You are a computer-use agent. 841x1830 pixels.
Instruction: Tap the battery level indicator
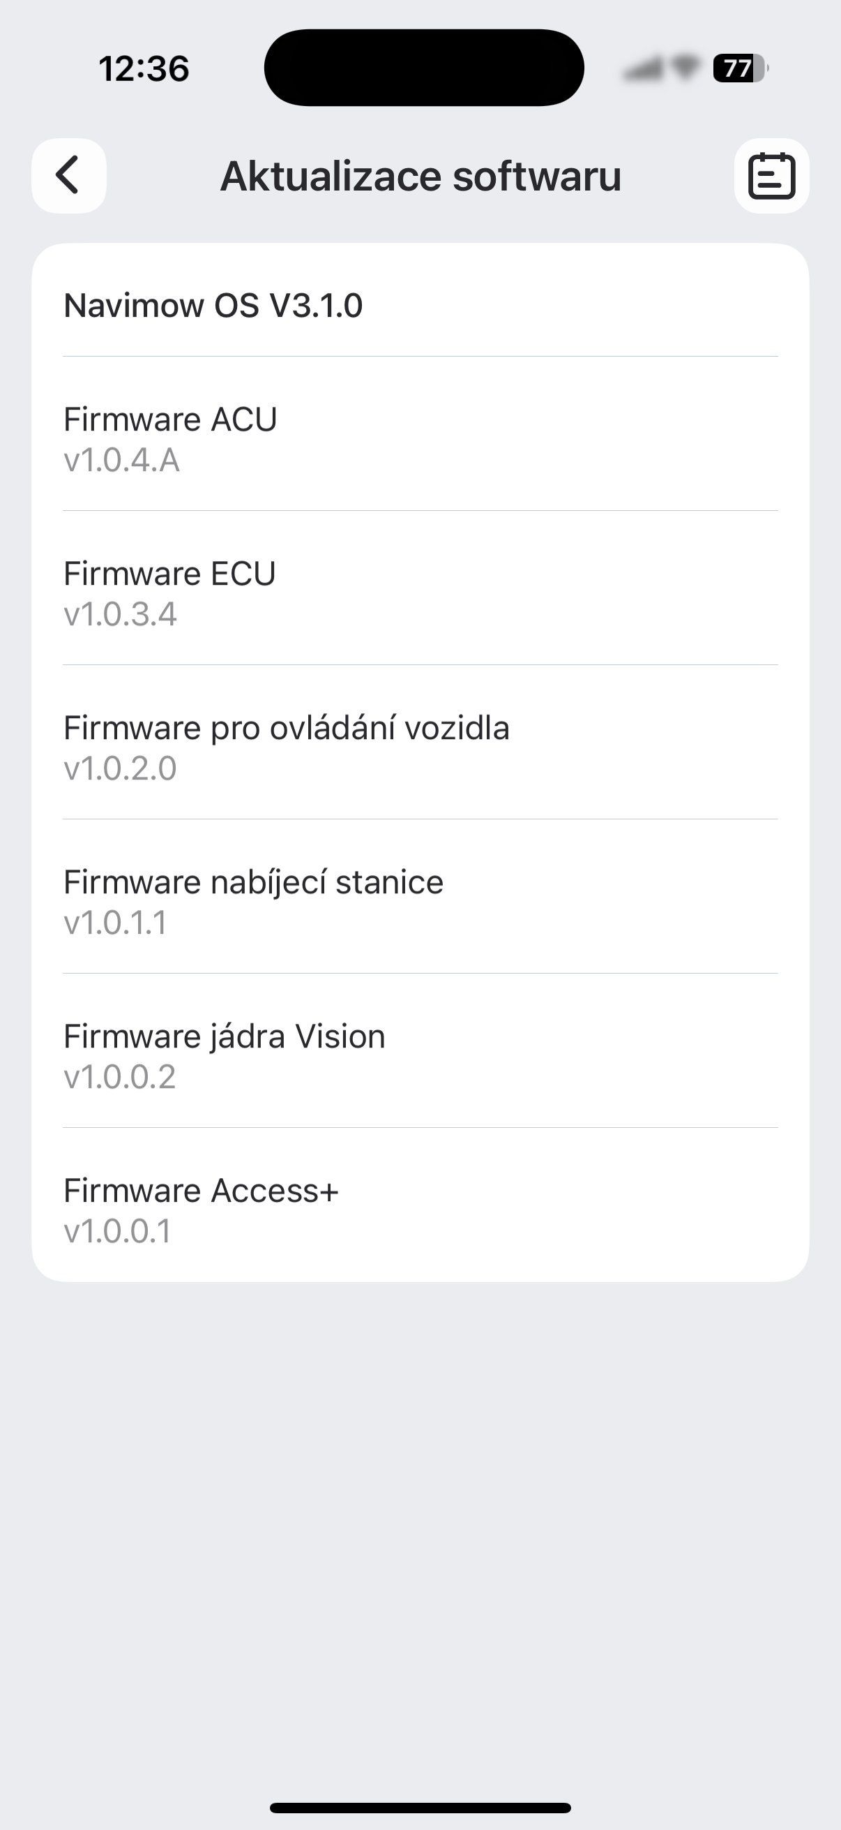coord(739,68)
